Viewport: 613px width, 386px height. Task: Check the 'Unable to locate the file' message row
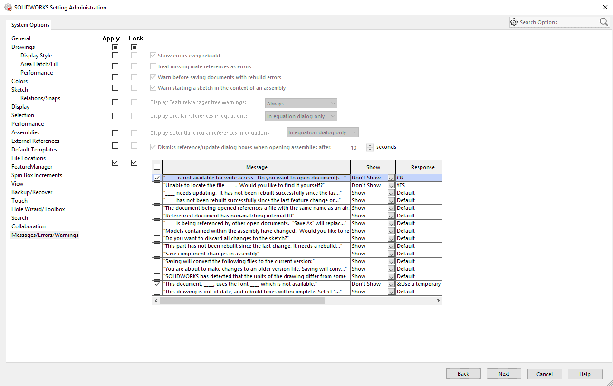(157, 185)
